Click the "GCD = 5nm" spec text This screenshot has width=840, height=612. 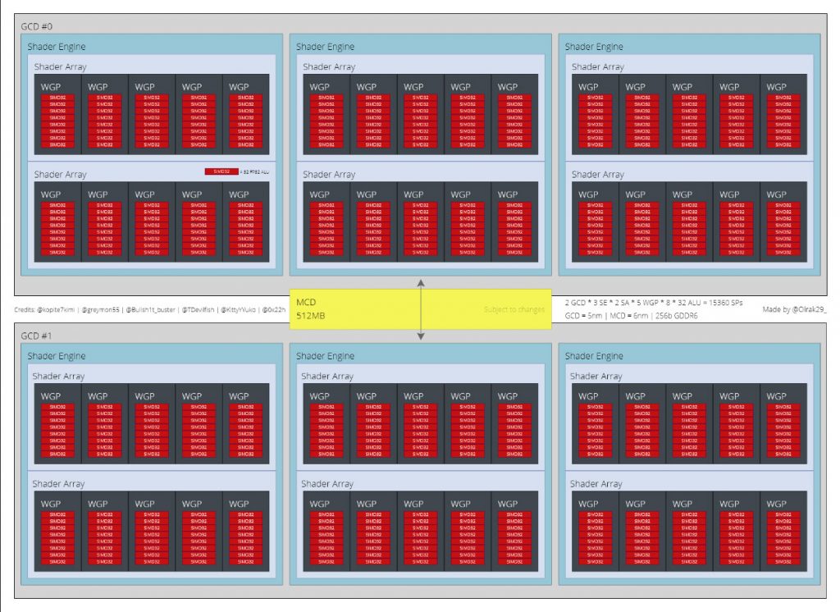coord(584,316)
